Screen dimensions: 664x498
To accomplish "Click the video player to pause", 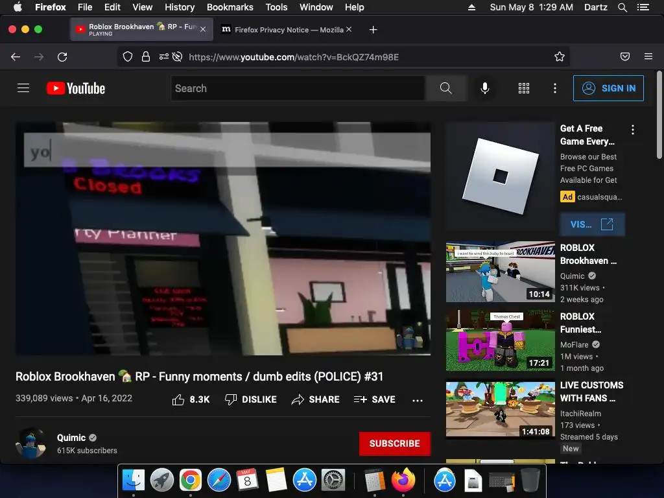I will [x=223, y=239].
